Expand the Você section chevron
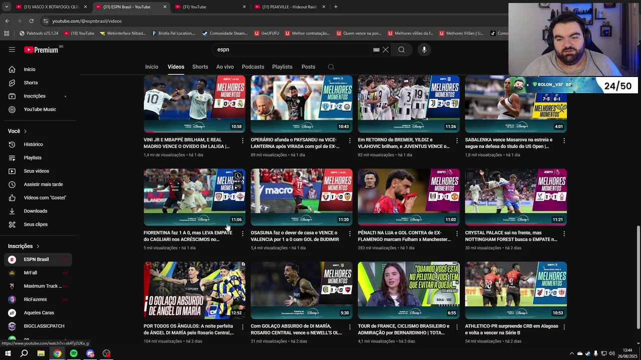 25,131
